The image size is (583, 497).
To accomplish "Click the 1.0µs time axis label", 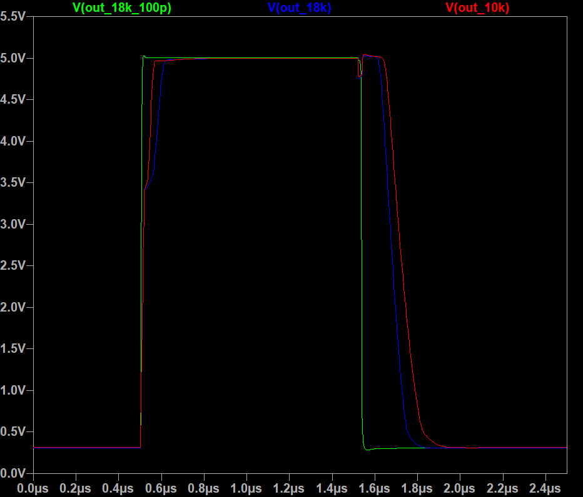I will point(246,488).
